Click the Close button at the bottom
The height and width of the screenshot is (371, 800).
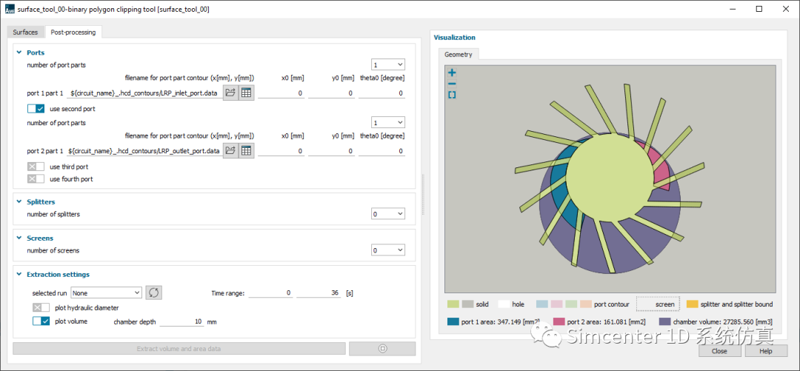[719, 351]
